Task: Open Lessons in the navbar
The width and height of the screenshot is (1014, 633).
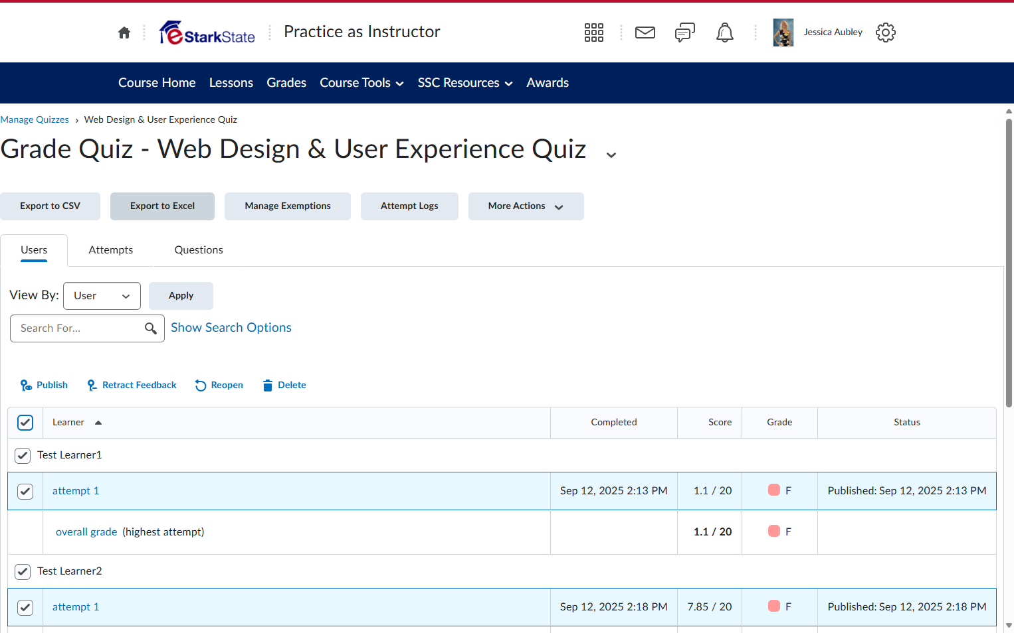Action: click(231, 83)
